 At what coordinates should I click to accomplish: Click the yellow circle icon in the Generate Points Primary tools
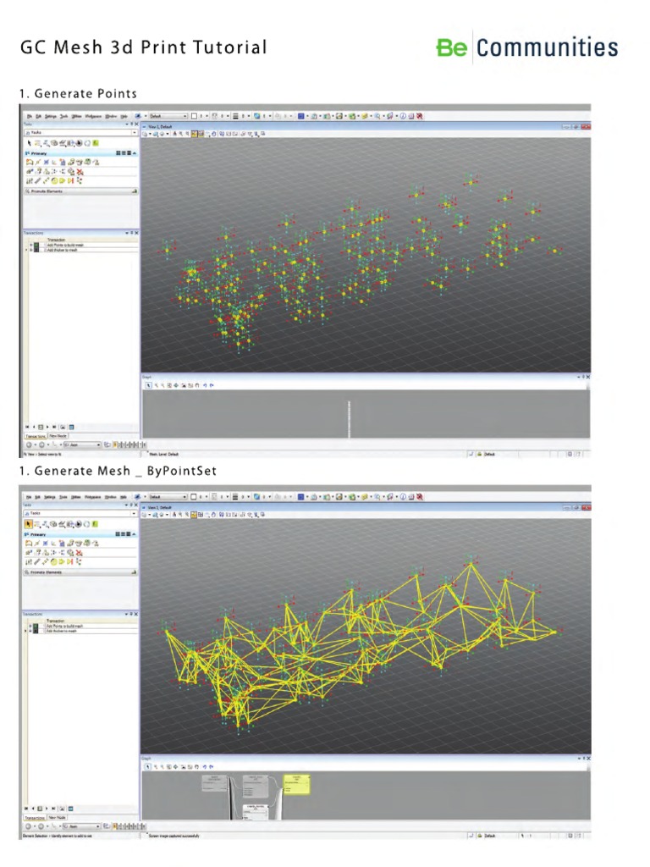click(x=55, y=181)
